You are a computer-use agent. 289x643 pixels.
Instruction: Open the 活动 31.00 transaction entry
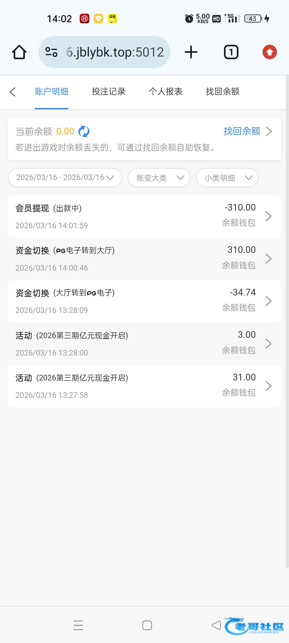point(144,386)
